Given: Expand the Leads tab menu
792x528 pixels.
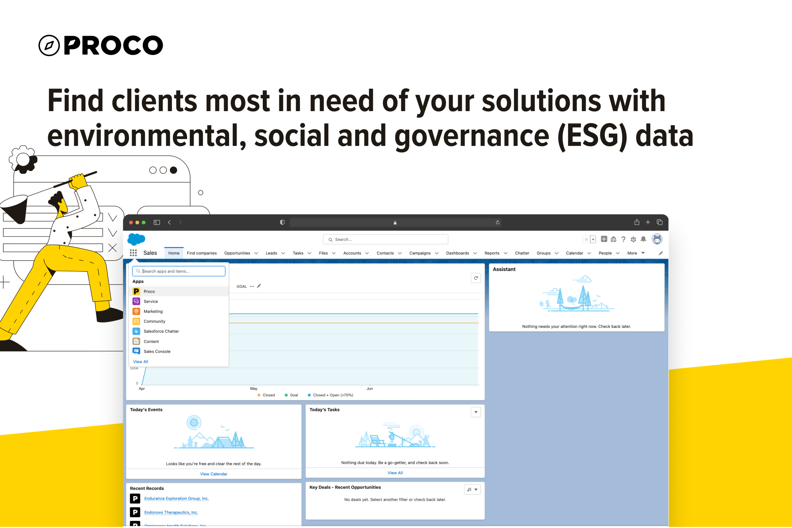Looking at the screenshot, I should point(283,253).
